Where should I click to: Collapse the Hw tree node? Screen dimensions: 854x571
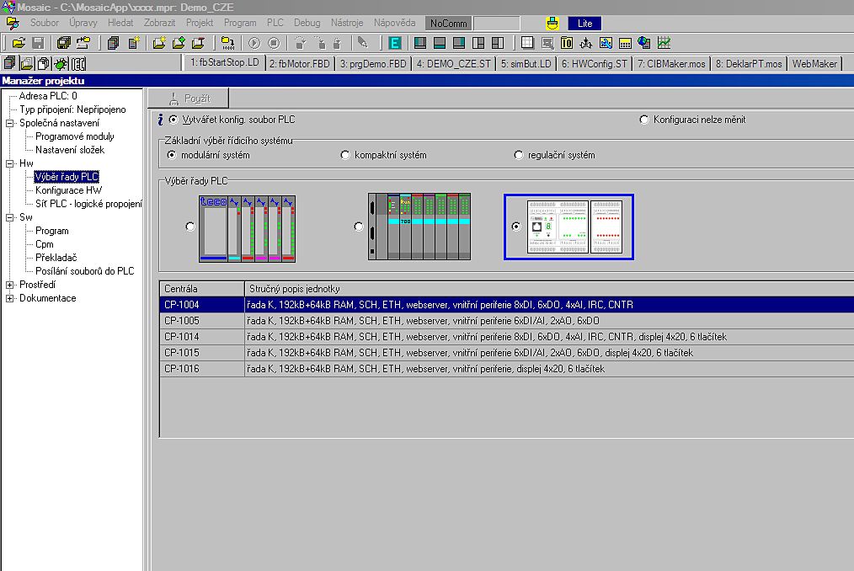click(x=10, y=163)
